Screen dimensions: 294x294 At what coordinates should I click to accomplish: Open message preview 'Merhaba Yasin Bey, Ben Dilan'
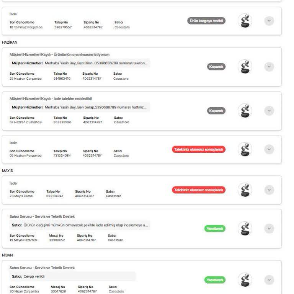[x=80, y=63]
